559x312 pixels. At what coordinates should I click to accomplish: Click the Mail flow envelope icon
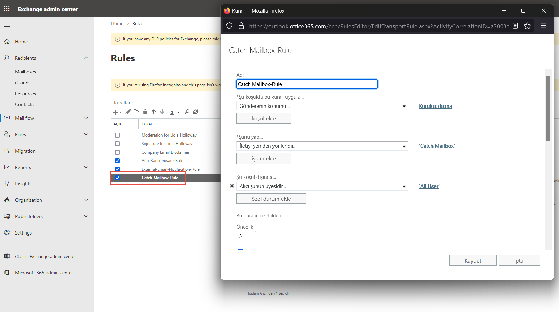[7, 118]
